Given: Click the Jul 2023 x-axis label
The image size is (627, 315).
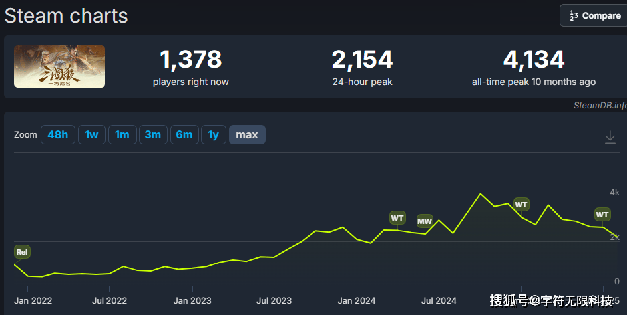Looking at the screenshot, I should point(274,300).
